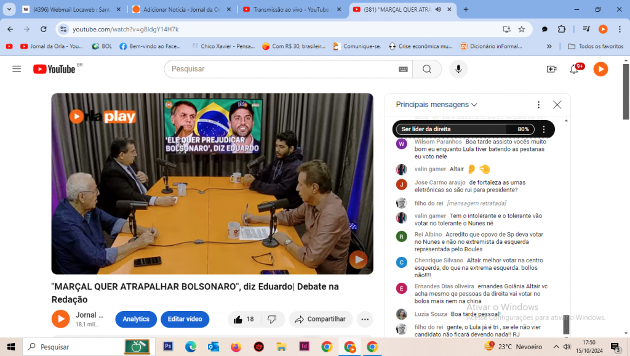Open Firefox from the taskbar
This screenshot has width=630, height=356.
[236, 346]
